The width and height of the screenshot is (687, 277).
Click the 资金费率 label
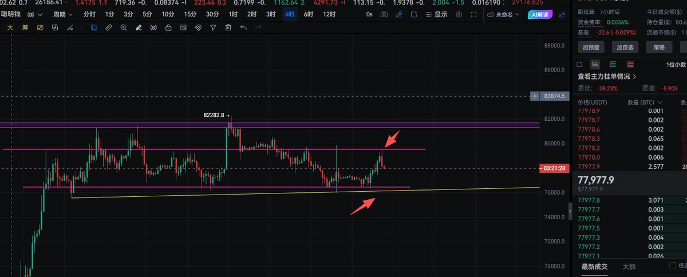click(589, 22)
